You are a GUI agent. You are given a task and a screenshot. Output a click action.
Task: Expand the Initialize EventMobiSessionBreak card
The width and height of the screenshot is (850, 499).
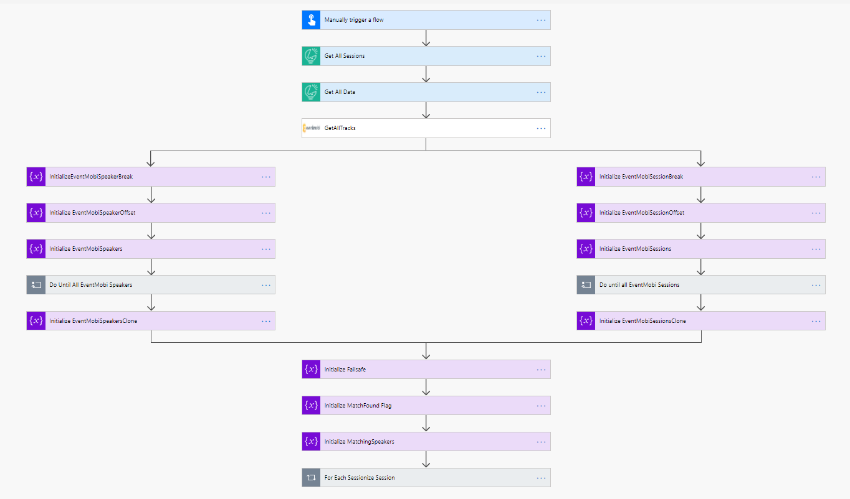(x=701, y=177)
